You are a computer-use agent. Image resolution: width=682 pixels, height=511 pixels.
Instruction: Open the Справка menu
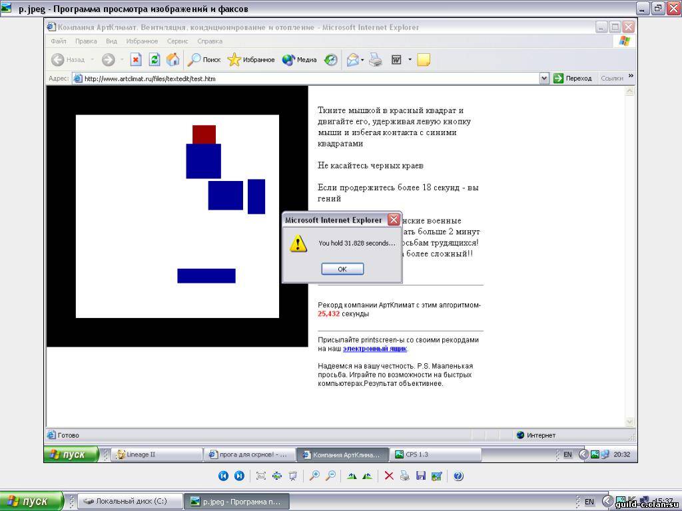210,41
